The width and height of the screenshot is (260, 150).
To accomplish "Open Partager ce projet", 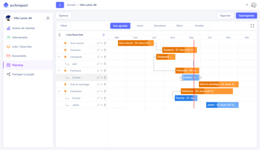I will [x=23, y=74].
